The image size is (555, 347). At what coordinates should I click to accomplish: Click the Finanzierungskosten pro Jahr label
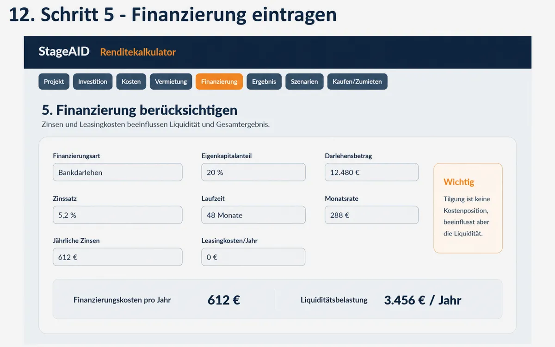(x=122, y=300)
